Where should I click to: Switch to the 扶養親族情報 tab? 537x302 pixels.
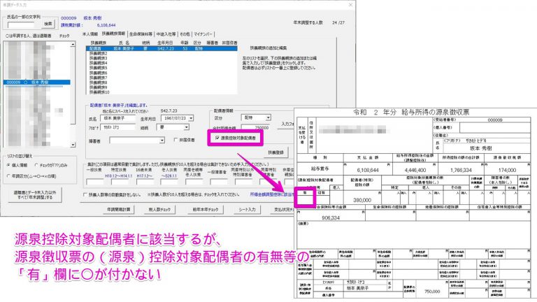click(x=113, y=34)
